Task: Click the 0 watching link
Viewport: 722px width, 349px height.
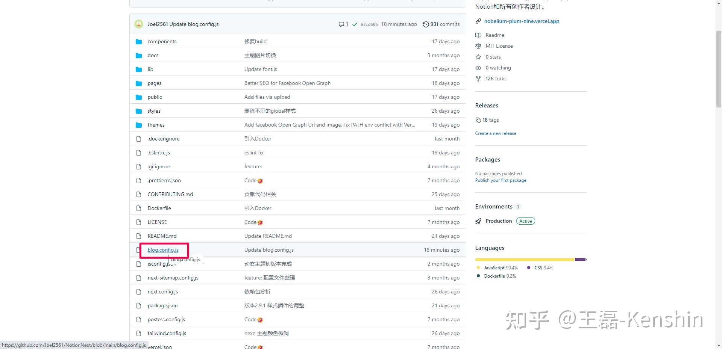Action: (498, 68)
